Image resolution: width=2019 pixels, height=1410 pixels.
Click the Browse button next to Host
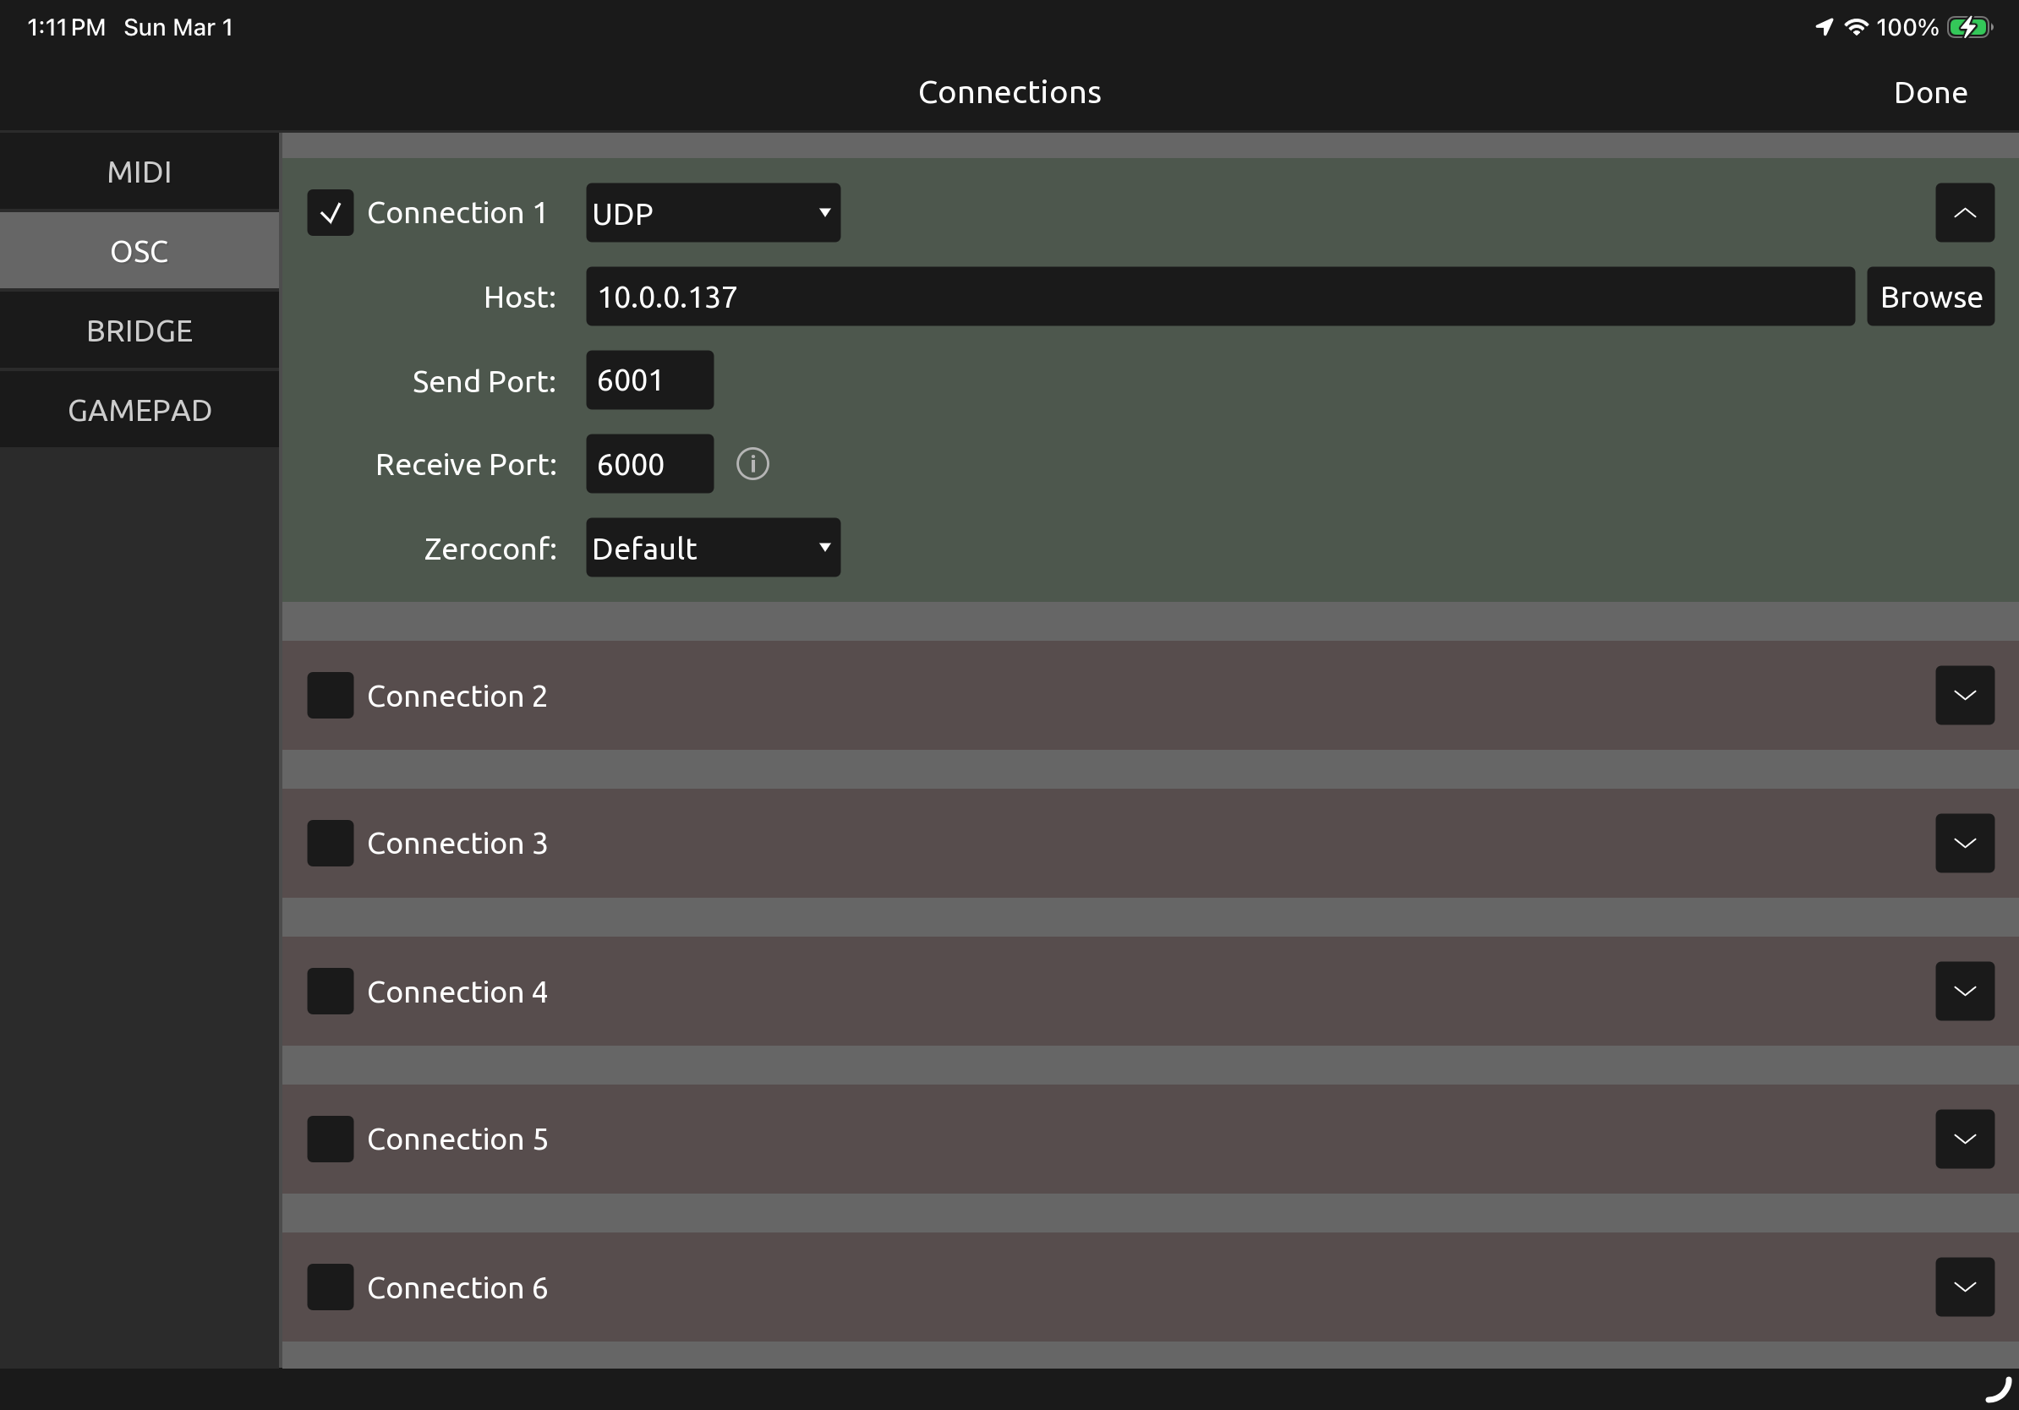[1930, 297]
